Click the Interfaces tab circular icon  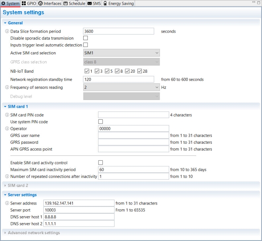coord(40,3)
